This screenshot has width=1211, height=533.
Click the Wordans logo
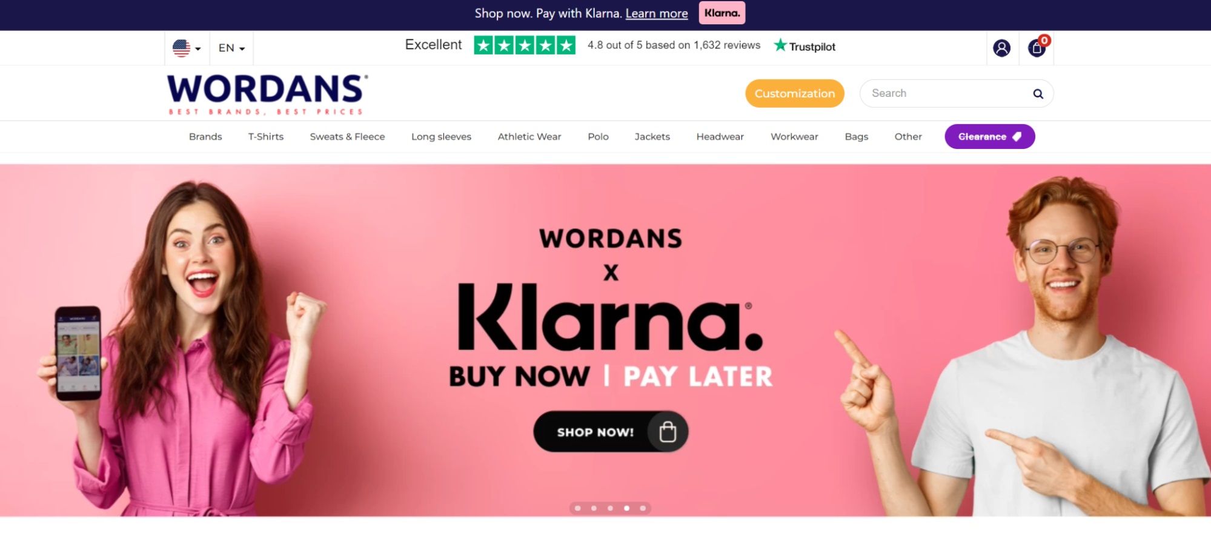tap(267, 94)
